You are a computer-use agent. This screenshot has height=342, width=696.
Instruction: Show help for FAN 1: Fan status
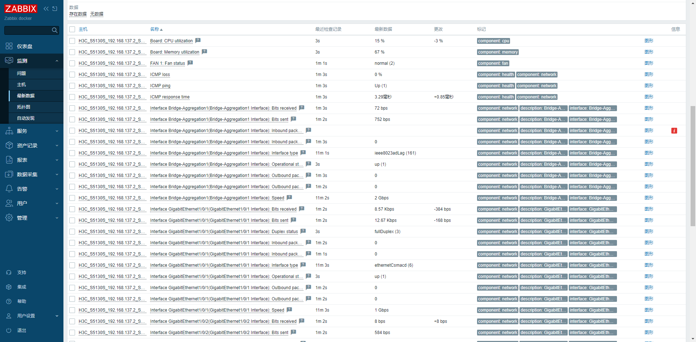[x=190, y=63]
